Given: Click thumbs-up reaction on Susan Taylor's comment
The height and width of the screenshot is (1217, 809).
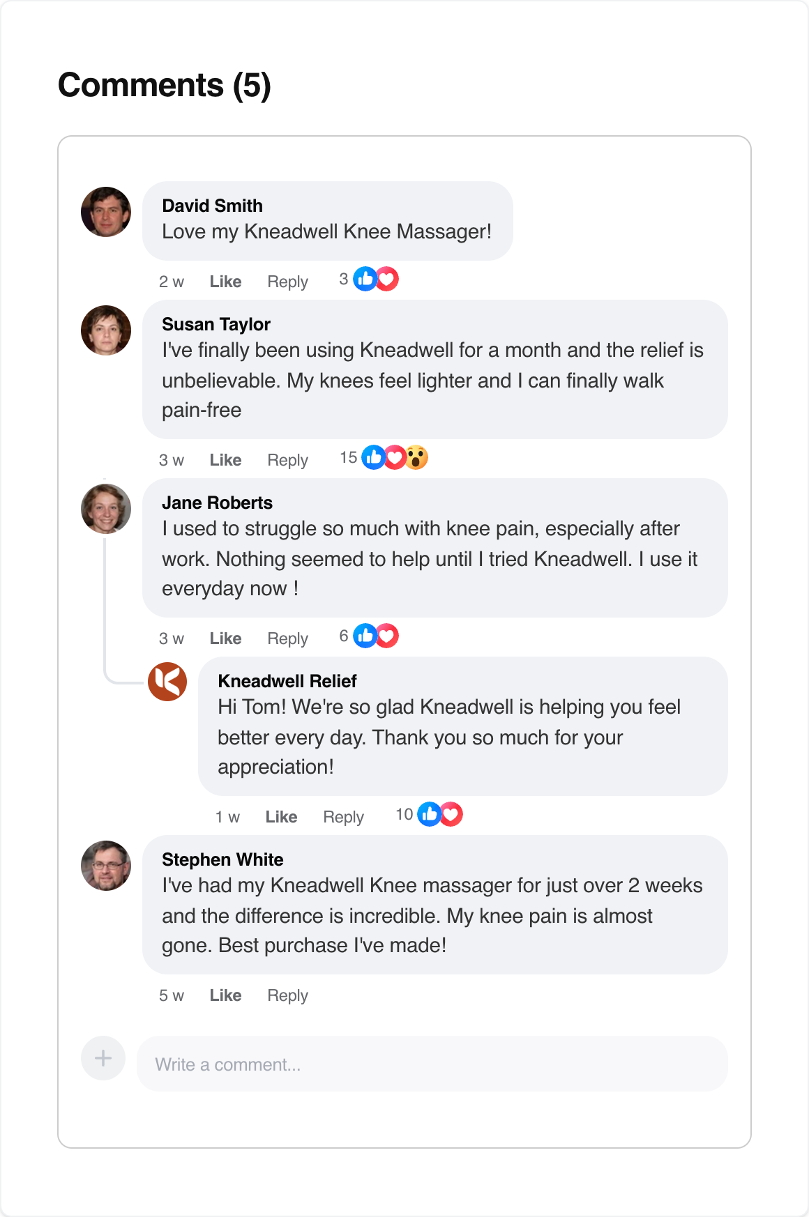Looking at the screenshot, I should point(374,458).
